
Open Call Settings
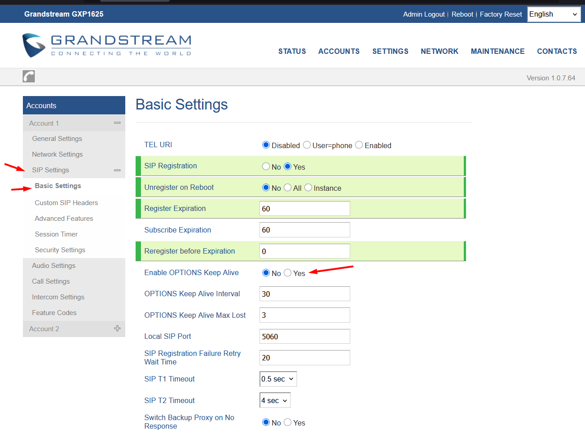tap(51, 281)
